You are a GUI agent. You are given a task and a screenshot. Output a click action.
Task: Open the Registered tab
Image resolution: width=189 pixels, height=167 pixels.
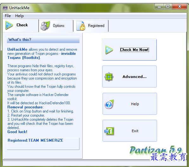[x=91, y=26]
